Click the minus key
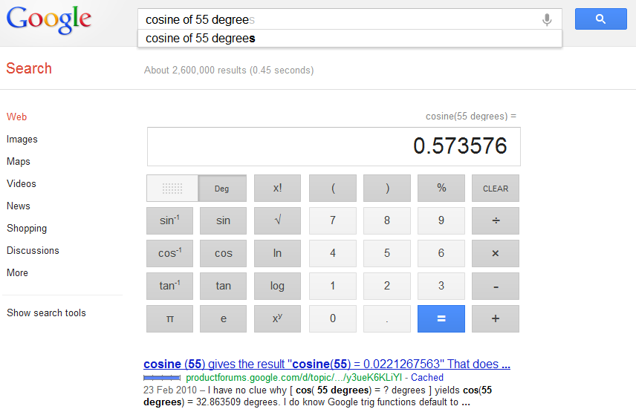Viewport: 636px width, 409px height. click(496, 287)
